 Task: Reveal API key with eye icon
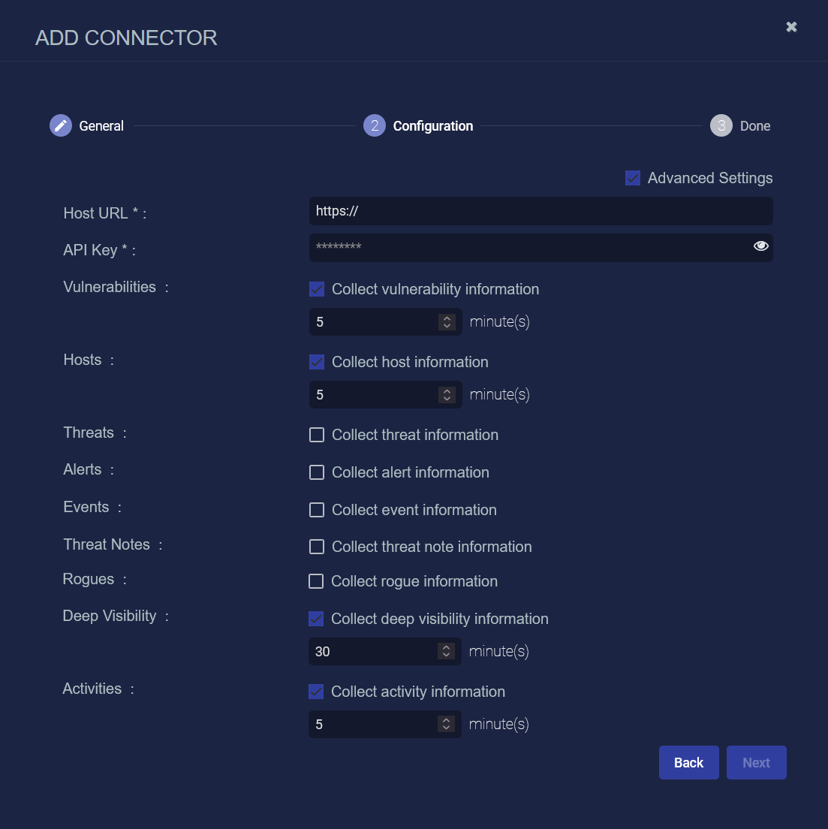coord(760,246)
